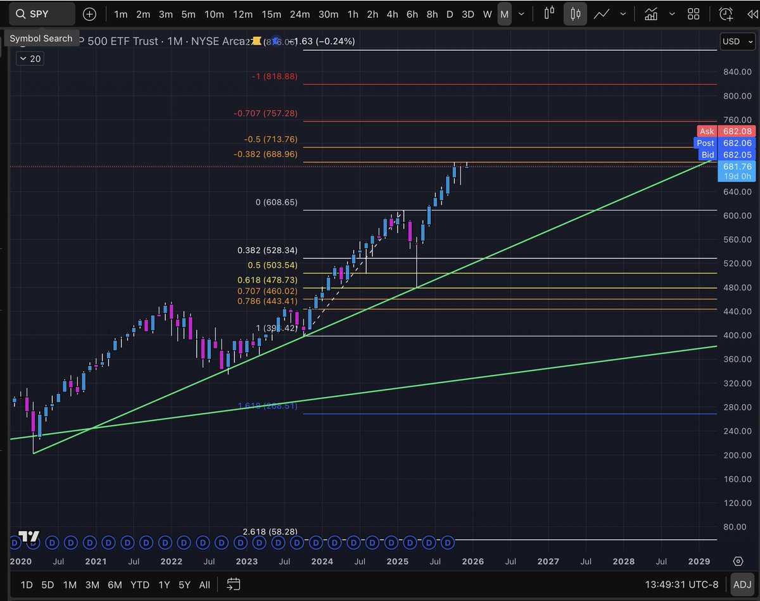Image resolution: width=760 pixels, height=601 pixels.
Task: Choose the 3D interval
Action: click(x=468, y=14)
